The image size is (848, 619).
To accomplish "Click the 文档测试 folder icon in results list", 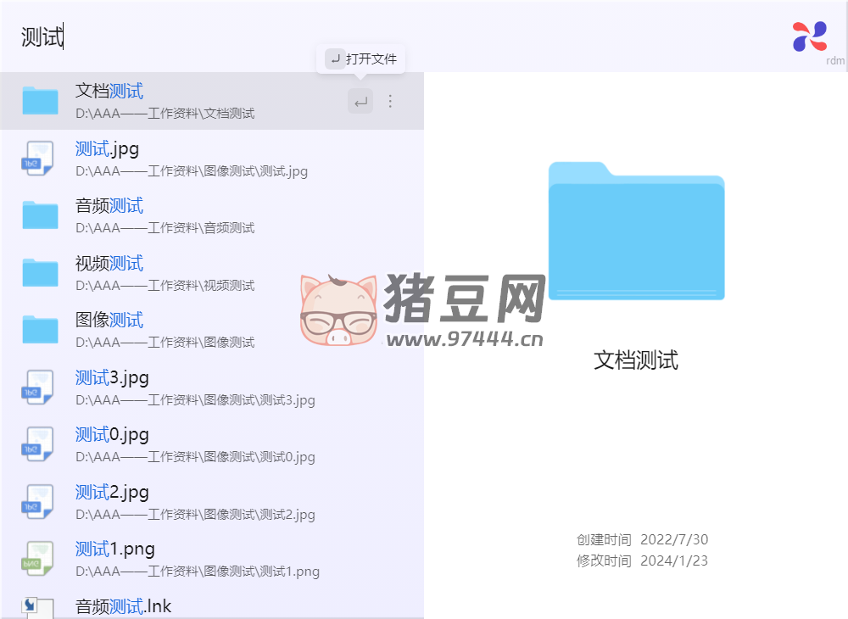I will click(x=40, y=101).
